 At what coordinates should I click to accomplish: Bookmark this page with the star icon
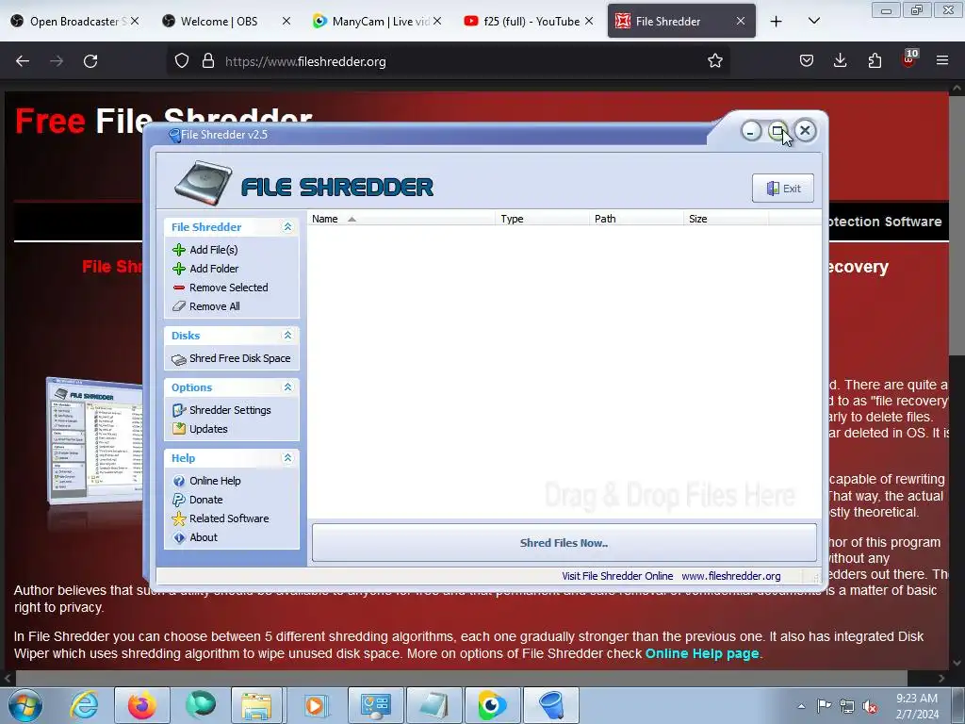click(x=714, y=61)
